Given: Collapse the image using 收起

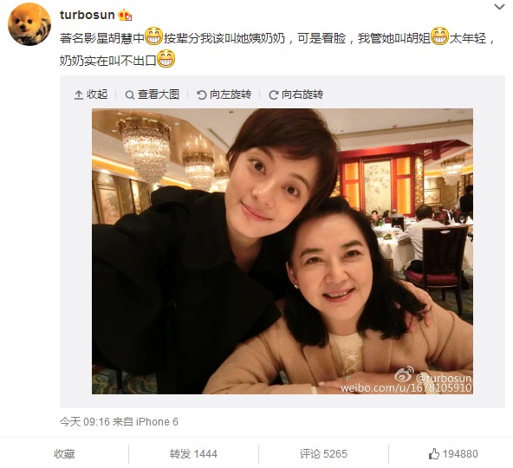Looking at the screenshot, I should pos(91,94).
